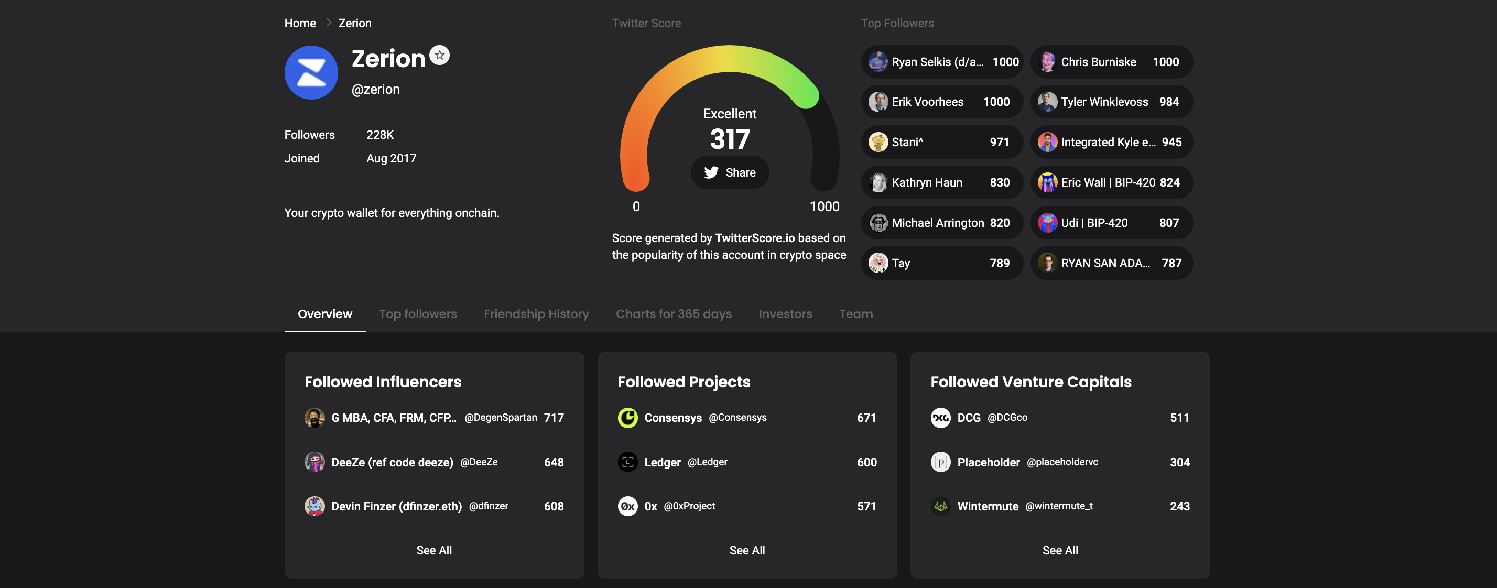Click the score value 317
This screenshot has width=1497, height=588.
pos(730,139)
